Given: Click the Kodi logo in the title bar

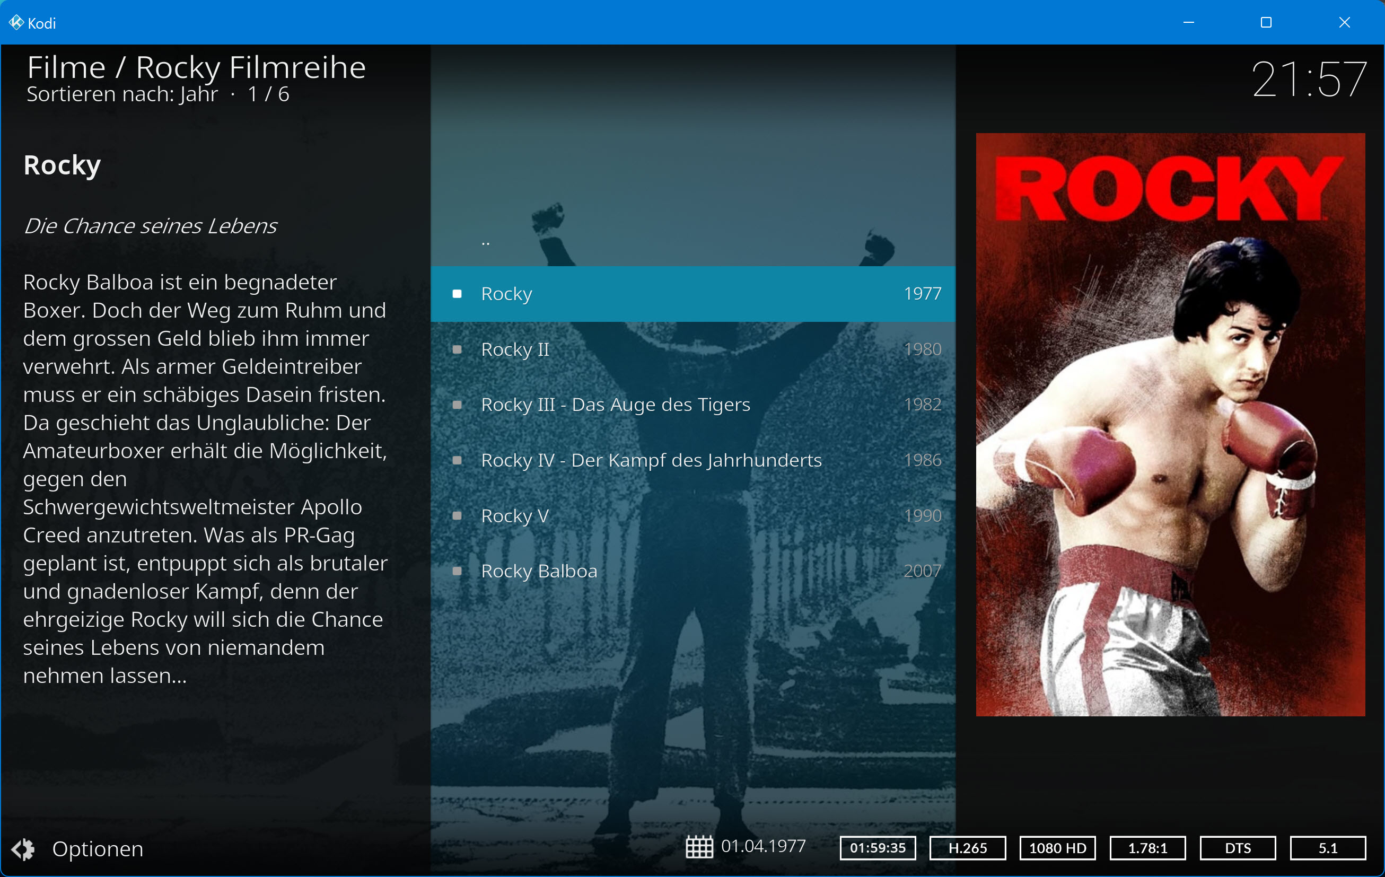Looking at the screenshot, I should pyautogui.click(x=16, y=22).
